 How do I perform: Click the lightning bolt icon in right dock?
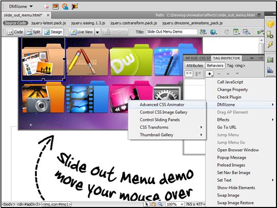(x=270, y=44)
